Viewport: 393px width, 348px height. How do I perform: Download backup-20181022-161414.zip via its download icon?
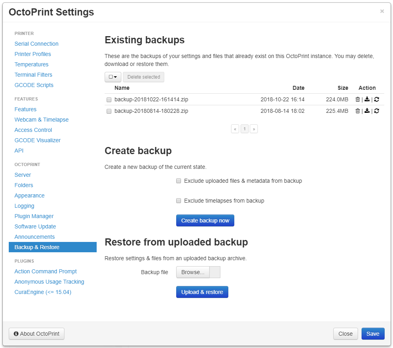coord(367,99)
